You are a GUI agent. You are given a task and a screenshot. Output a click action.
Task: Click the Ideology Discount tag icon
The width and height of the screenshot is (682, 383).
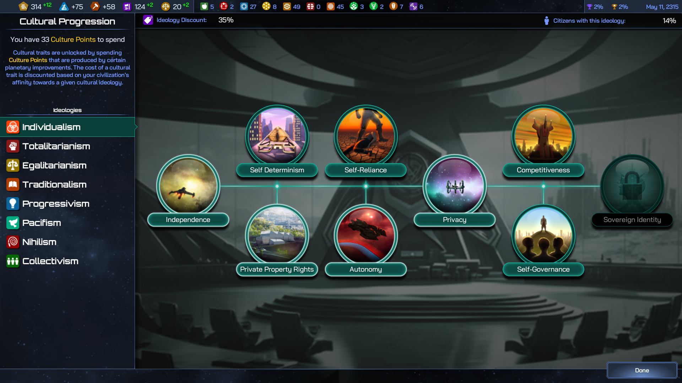tap(148, 20)
